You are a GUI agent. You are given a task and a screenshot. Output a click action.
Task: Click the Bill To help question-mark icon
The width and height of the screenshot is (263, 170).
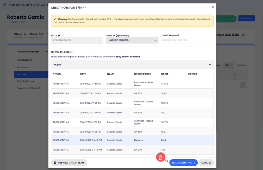(x=59, y=36)
